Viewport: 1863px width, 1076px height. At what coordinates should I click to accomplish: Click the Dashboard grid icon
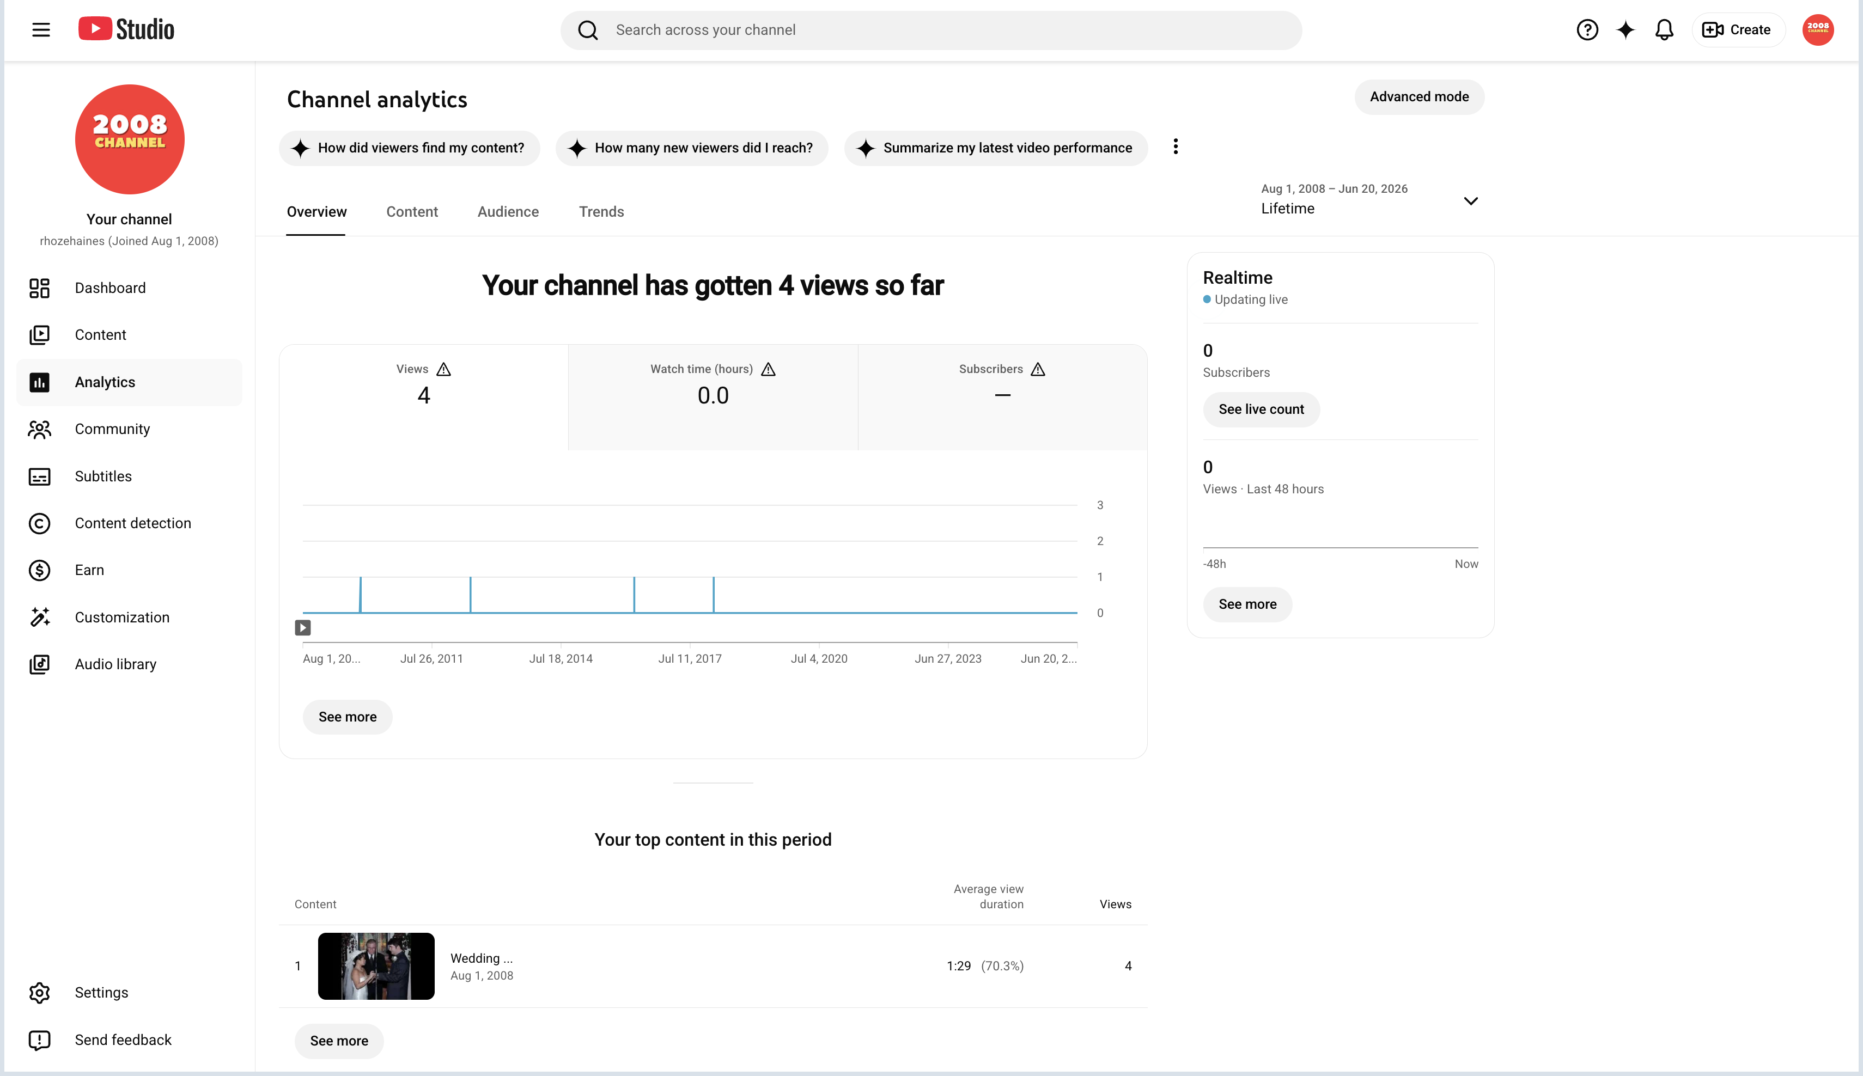click(x=39, y=288)
